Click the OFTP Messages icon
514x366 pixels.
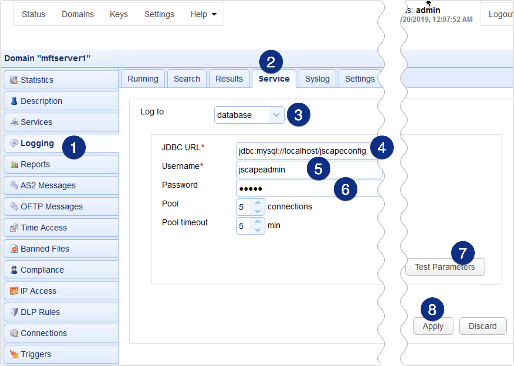(x=14, y=206)
